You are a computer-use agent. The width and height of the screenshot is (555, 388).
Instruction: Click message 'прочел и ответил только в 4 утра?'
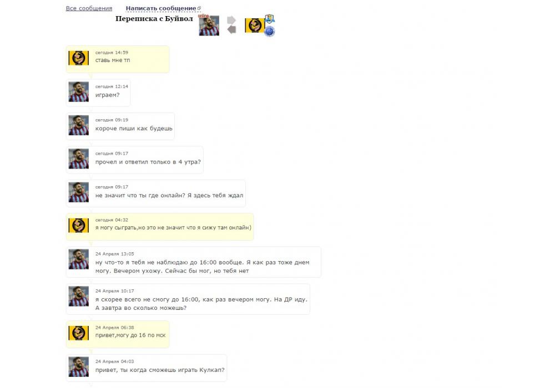coord(148,162)
